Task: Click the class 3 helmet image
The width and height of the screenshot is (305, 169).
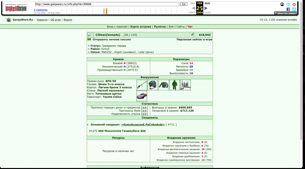Action: point(152,85)
